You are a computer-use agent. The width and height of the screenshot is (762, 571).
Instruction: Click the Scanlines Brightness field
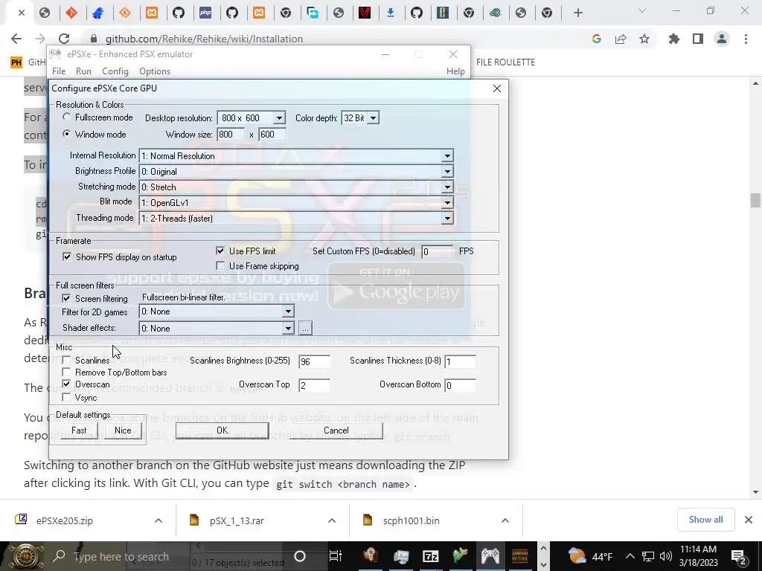314,361
